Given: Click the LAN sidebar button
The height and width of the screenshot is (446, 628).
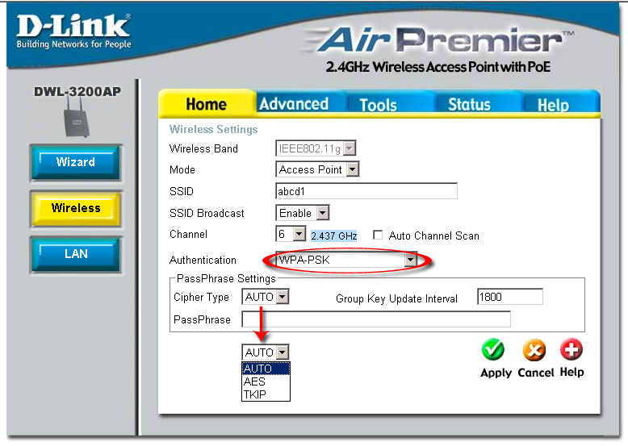Looking at the screenshot, I should pos(76,255).
